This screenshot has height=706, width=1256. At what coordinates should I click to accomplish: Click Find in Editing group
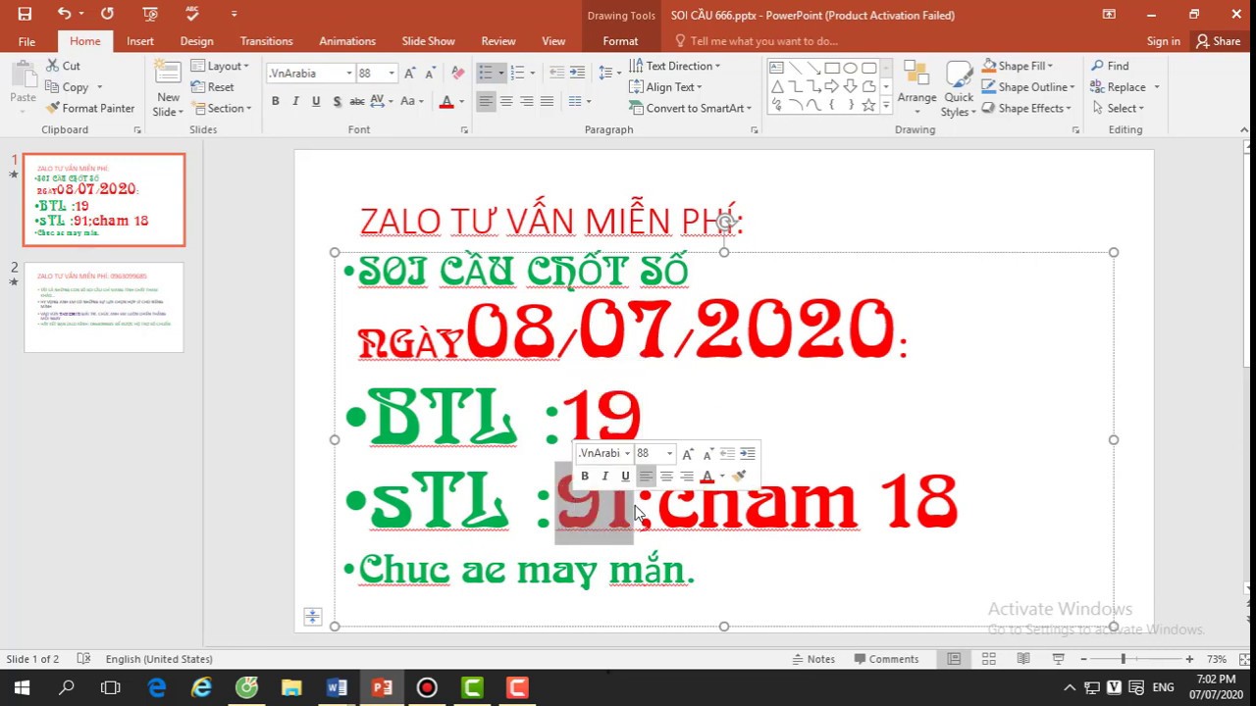click(x=1110, y=66)
